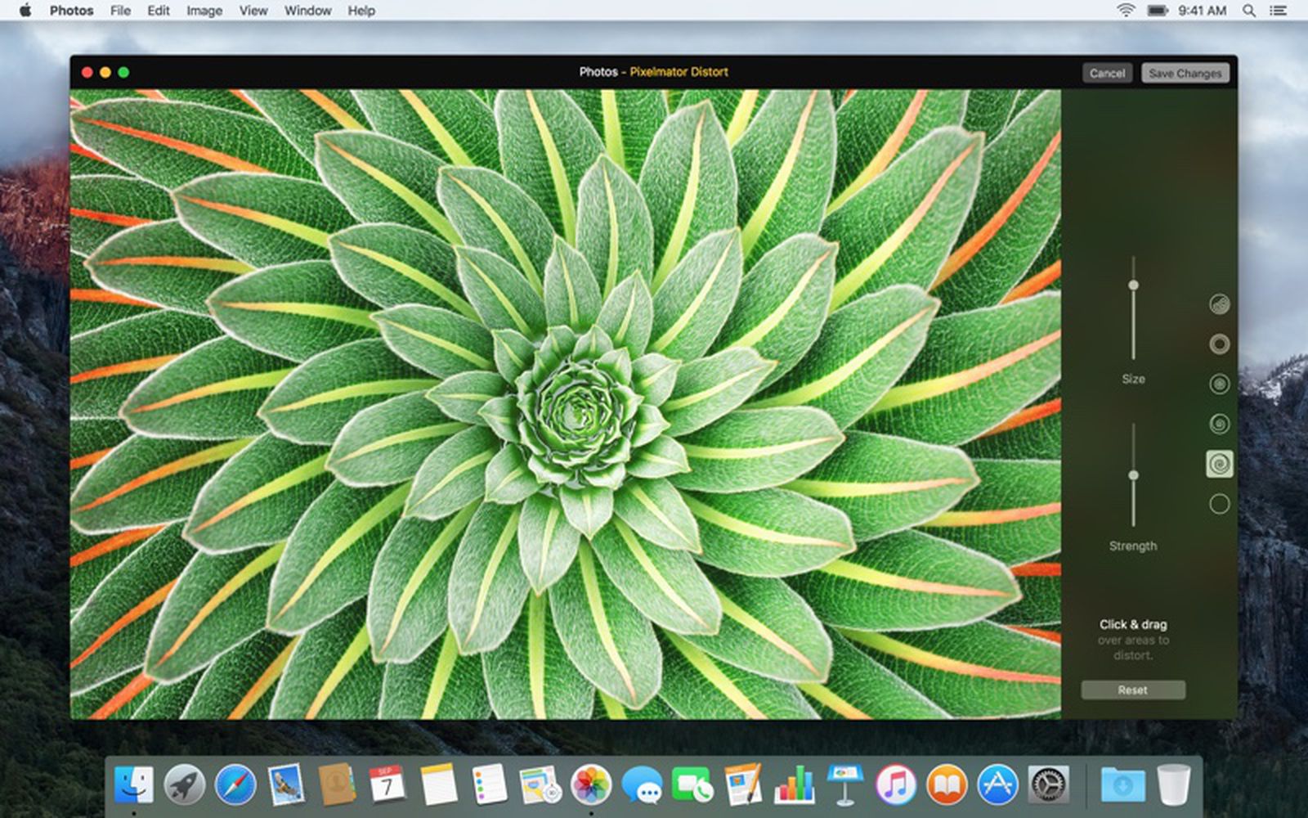Click the Strength slider handle
This screenshot has width=1308, height=818.
point(1133,473)
